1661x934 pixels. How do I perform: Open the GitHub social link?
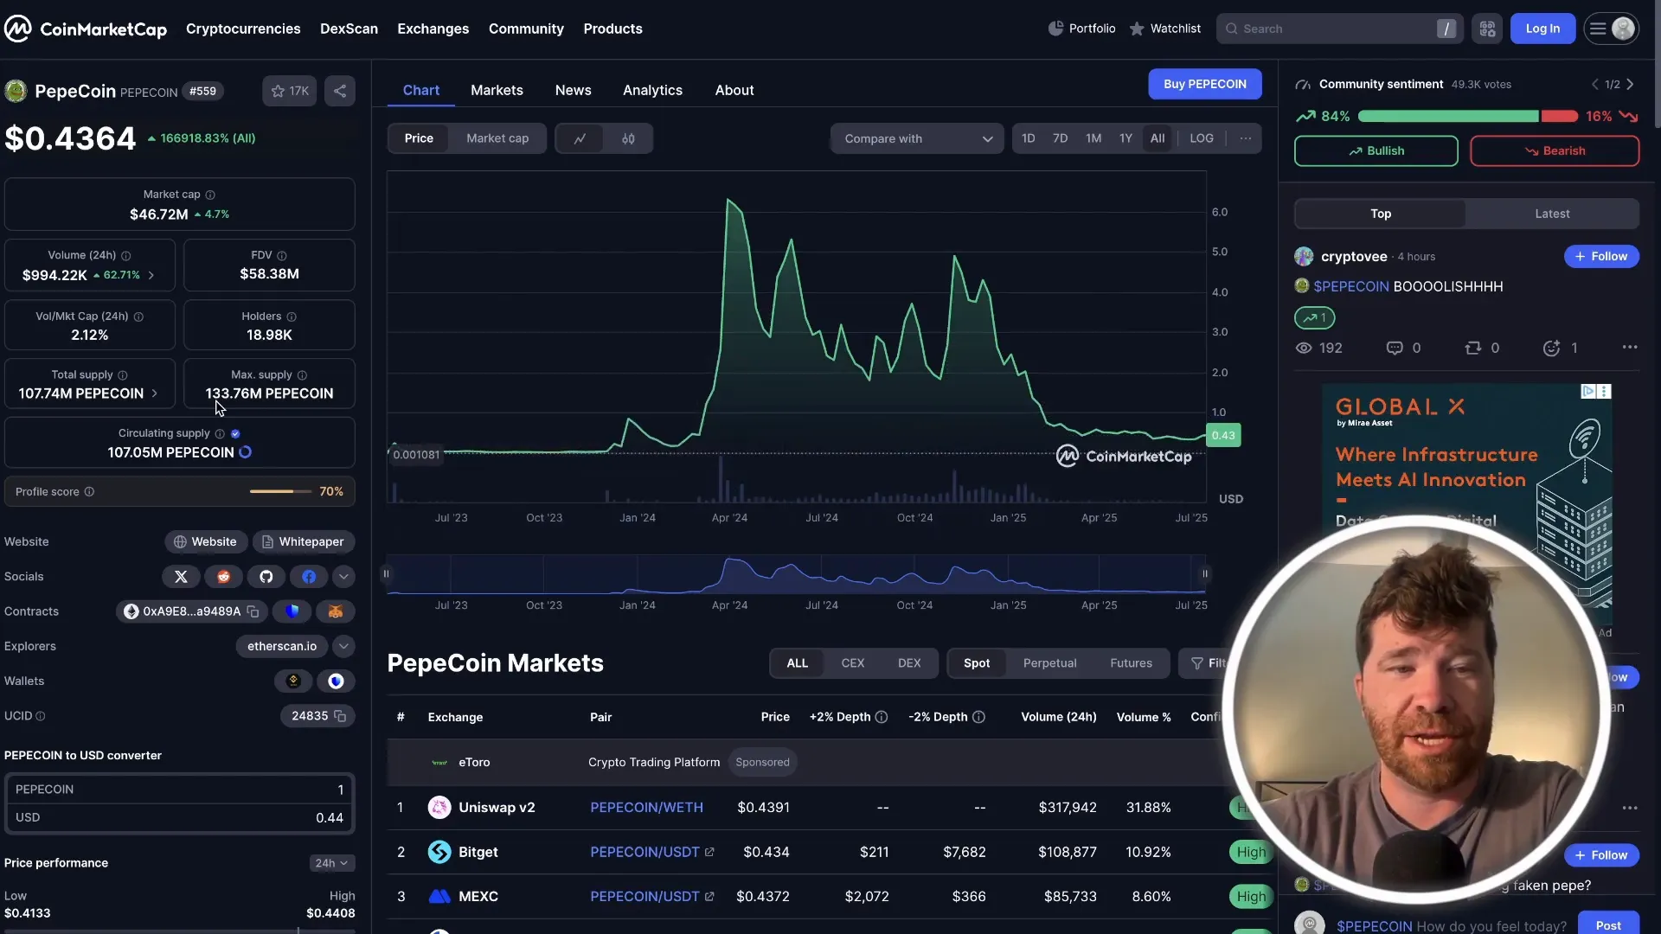(x=266, y=577)
